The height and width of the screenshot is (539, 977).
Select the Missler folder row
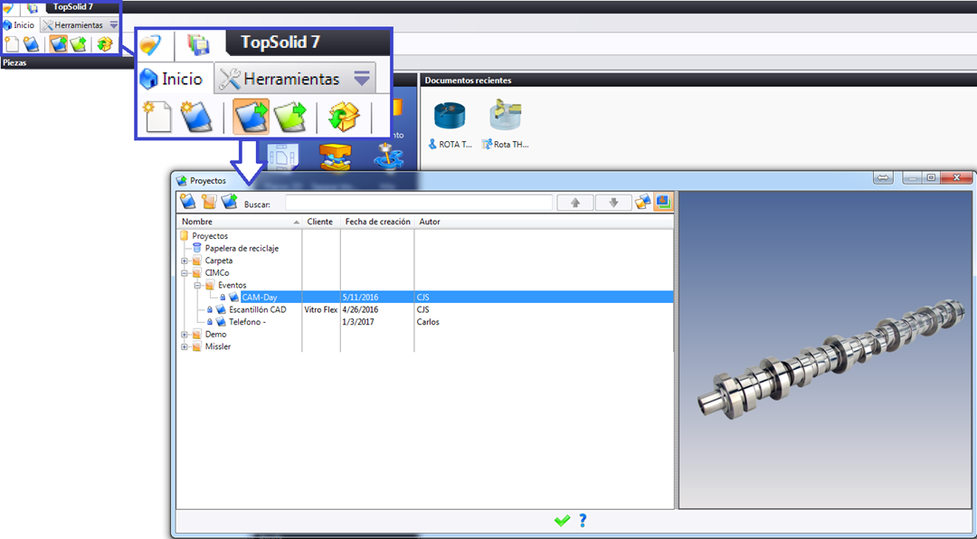click(x=217, y=347)
